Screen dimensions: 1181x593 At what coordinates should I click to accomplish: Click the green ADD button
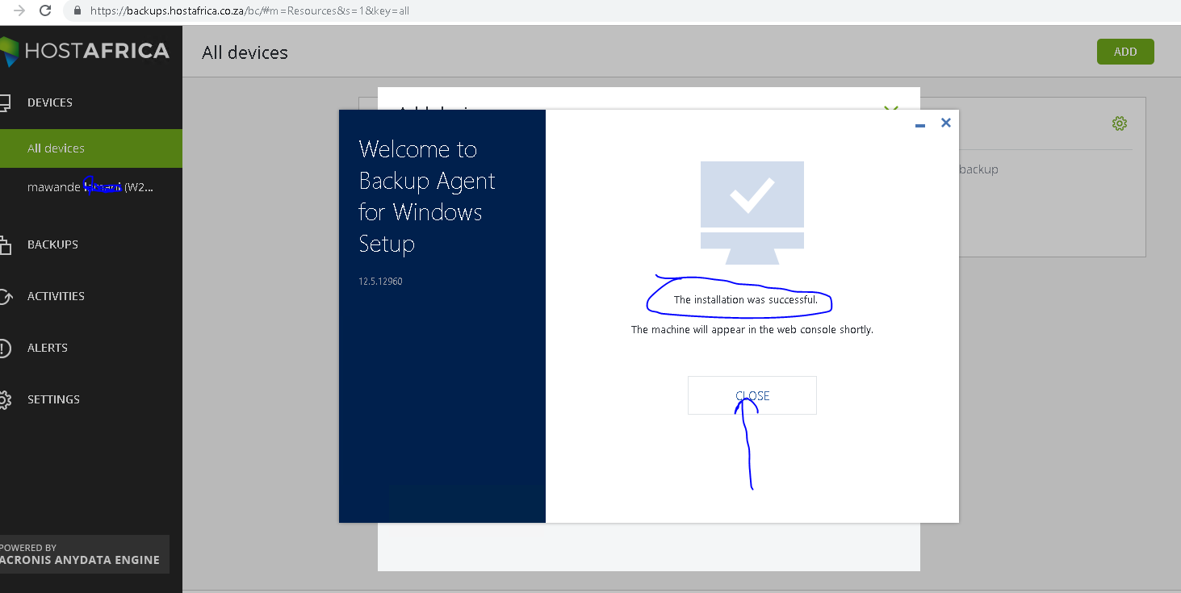tap(1125, 52)
